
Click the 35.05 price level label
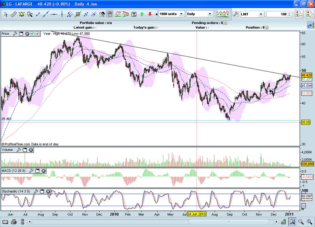(306, 122)
